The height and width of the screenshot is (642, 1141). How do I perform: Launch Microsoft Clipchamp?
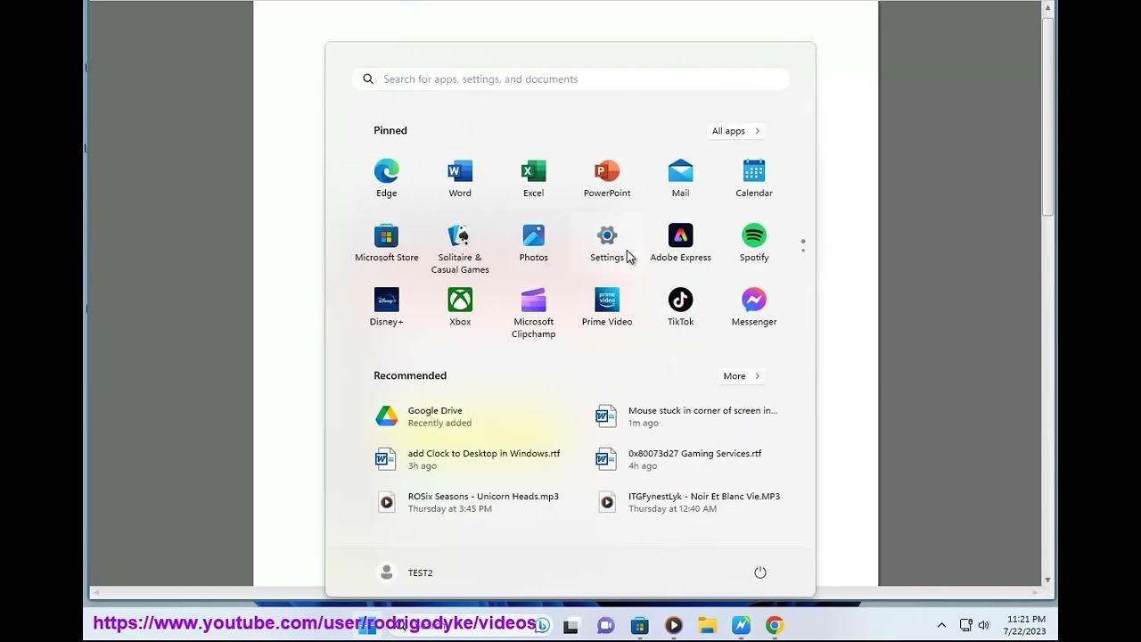tap(533, 313)
